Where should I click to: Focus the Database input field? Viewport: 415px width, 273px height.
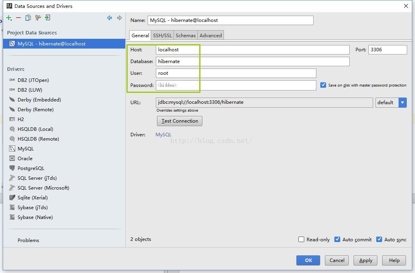[253, 61]
